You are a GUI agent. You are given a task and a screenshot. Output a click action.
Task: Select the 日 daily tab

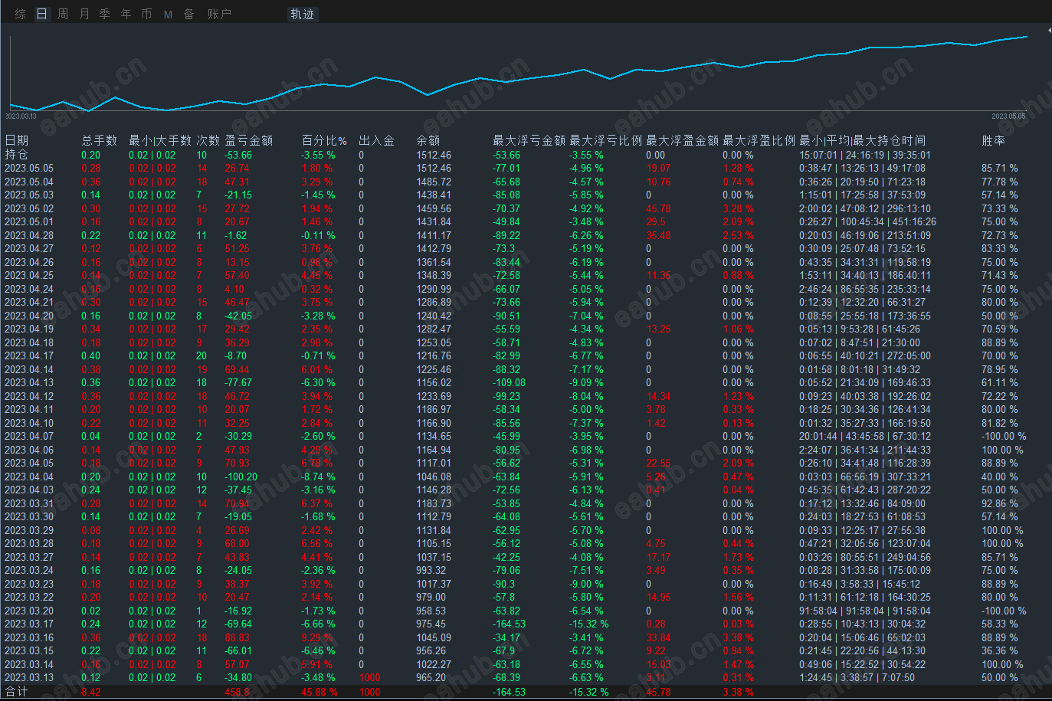click(x=41, y=14)
